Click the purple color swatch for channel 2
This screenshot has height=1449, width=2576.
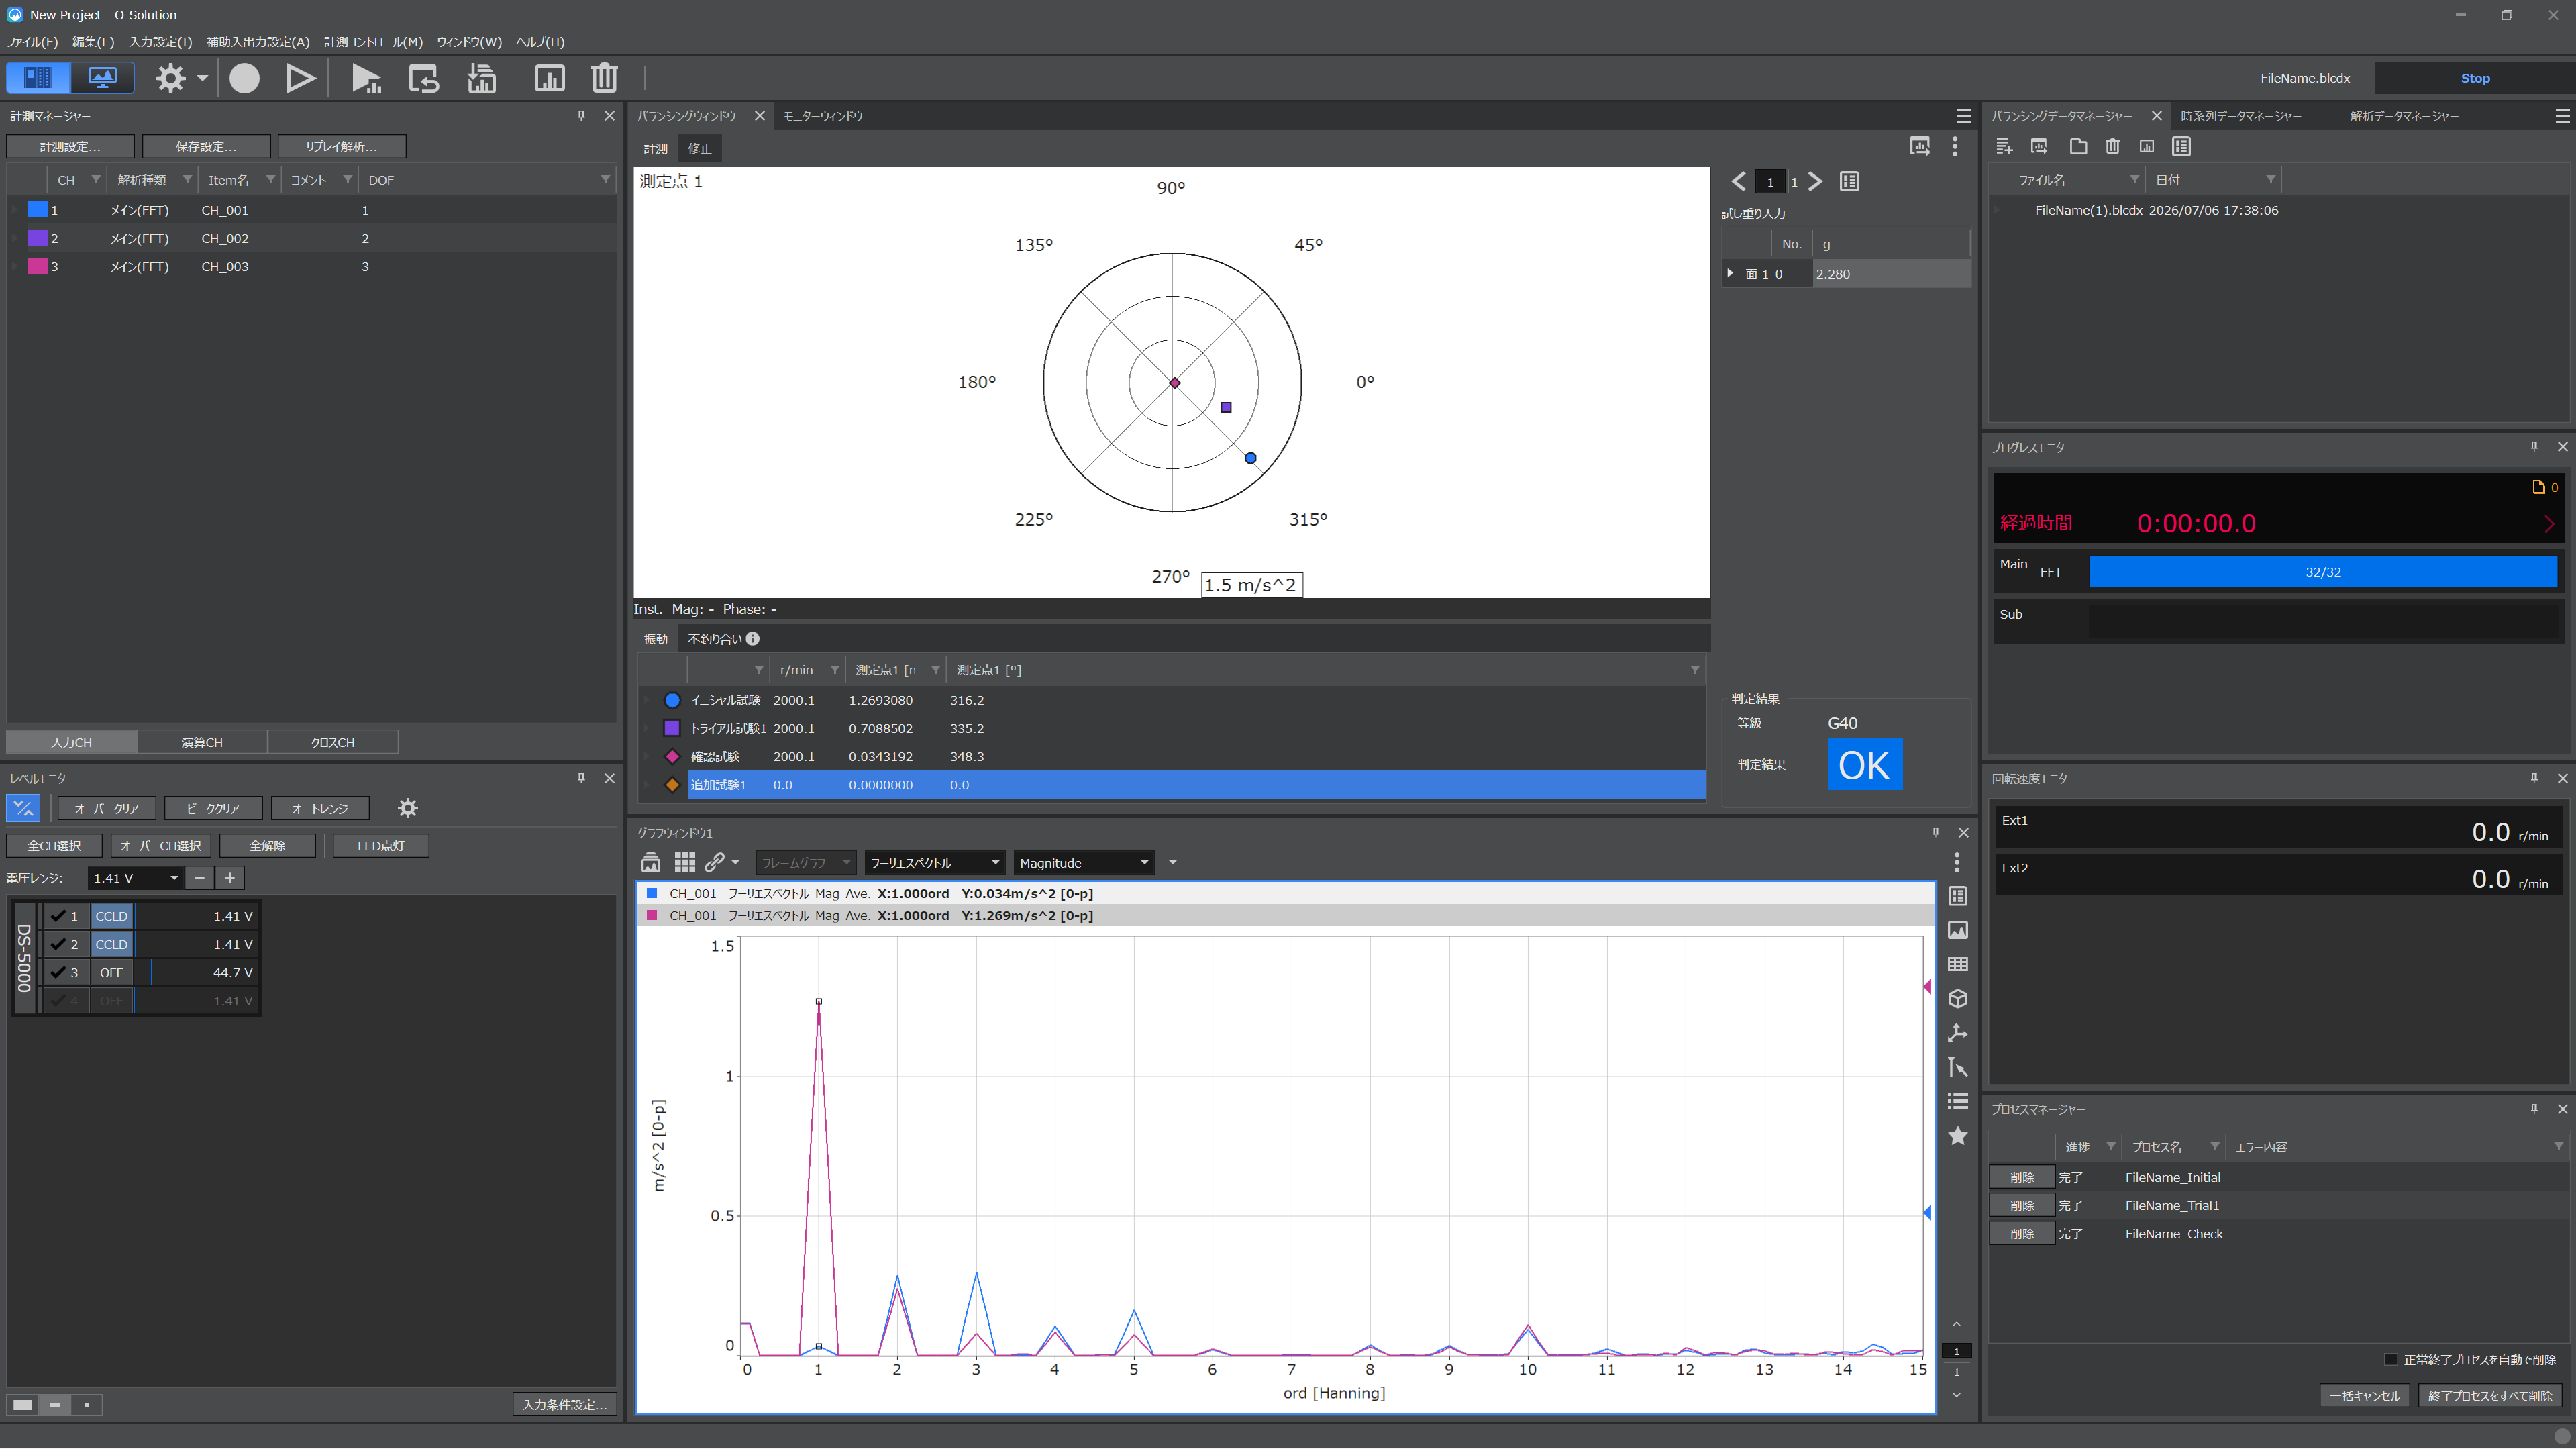point(37,238)
